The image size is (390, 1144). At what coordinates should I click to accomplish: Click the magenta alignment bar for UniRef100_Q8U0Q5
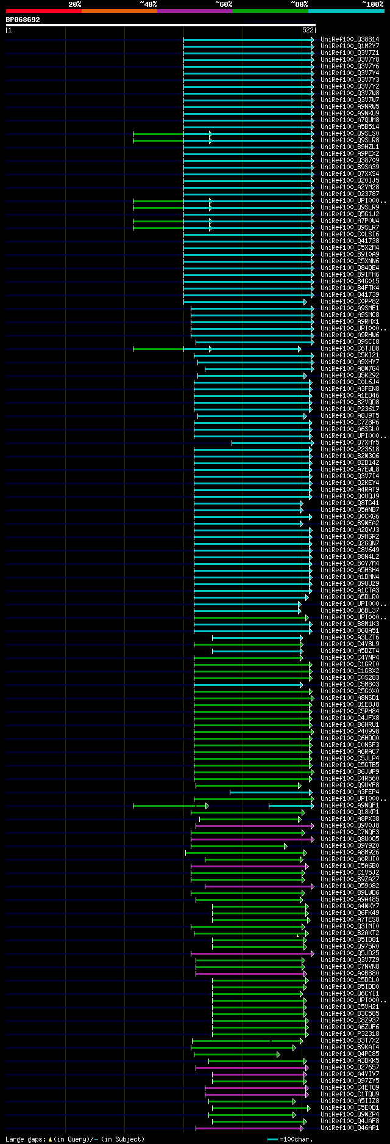coord(252,839)
